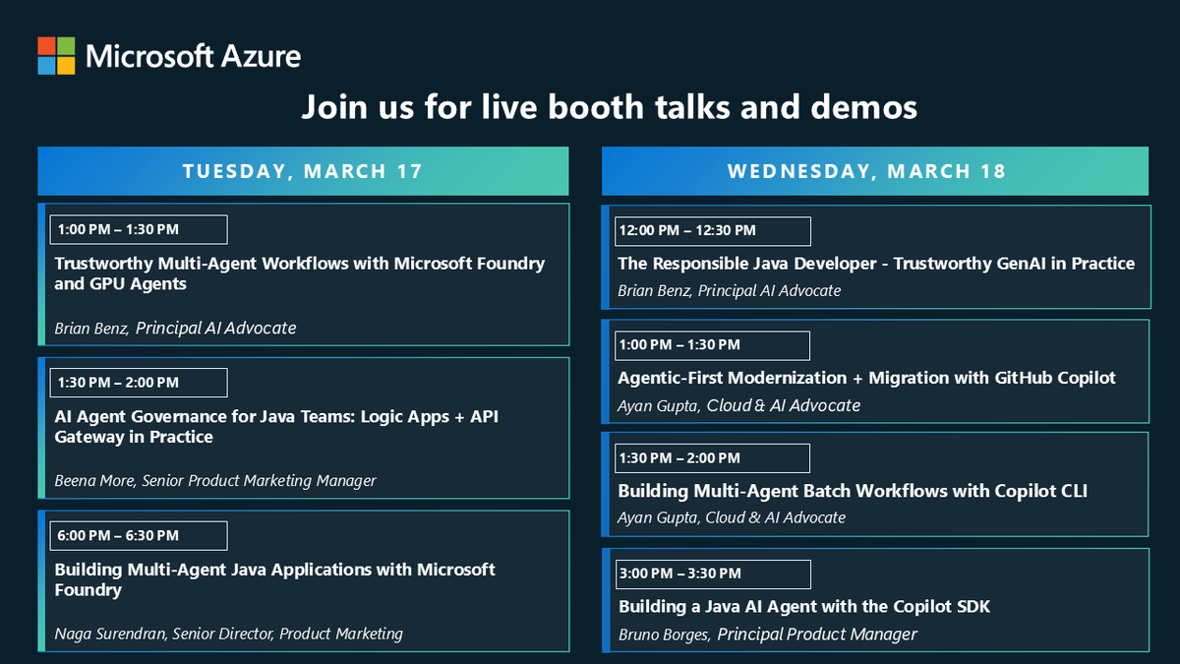Select speaker name Brian Benz, Principal AI Advocate
Image resolution: width=1180 pixels, height=664 pixels.
coord(175,328)
